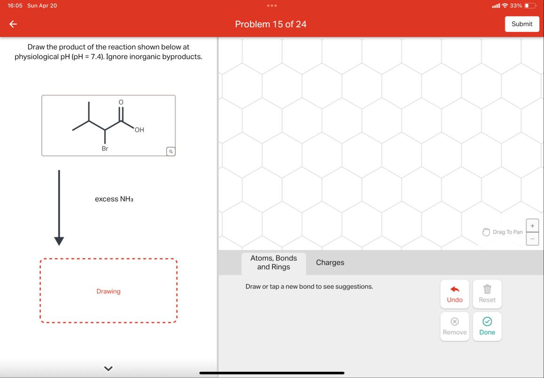Click the Undo button label
The width and height of the screenshot is (544, 378).
coord(454,299)
